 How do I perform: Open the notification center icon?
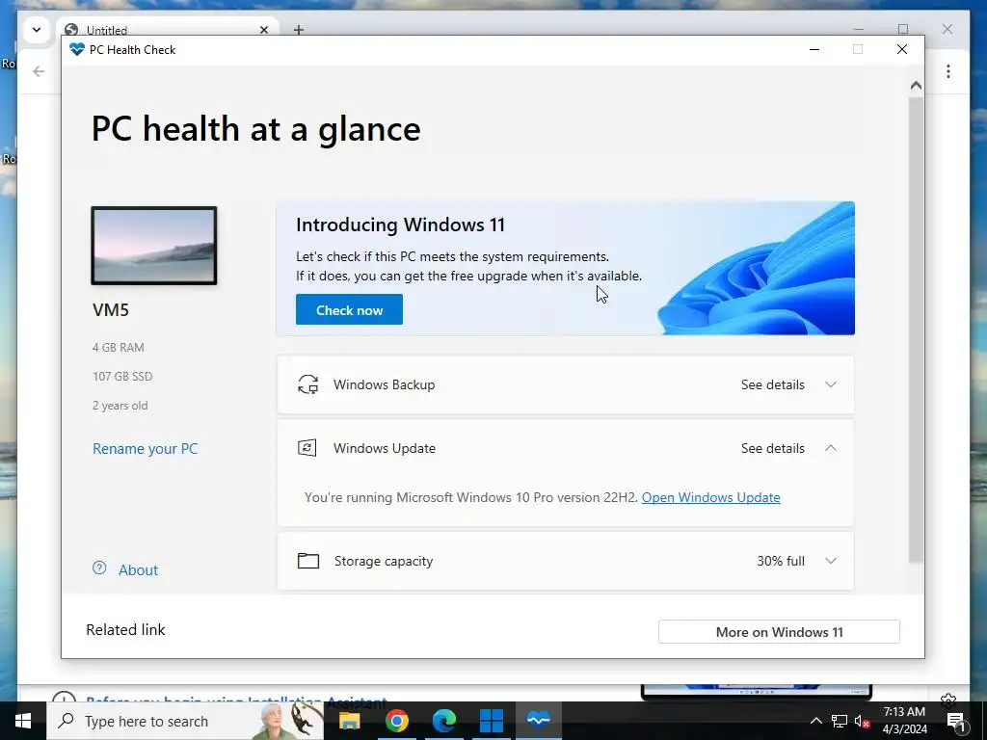click(956, 721)
